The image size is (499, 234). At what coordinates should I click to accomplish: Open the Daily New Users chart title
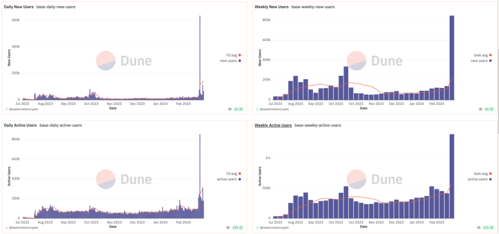point(19,7)
